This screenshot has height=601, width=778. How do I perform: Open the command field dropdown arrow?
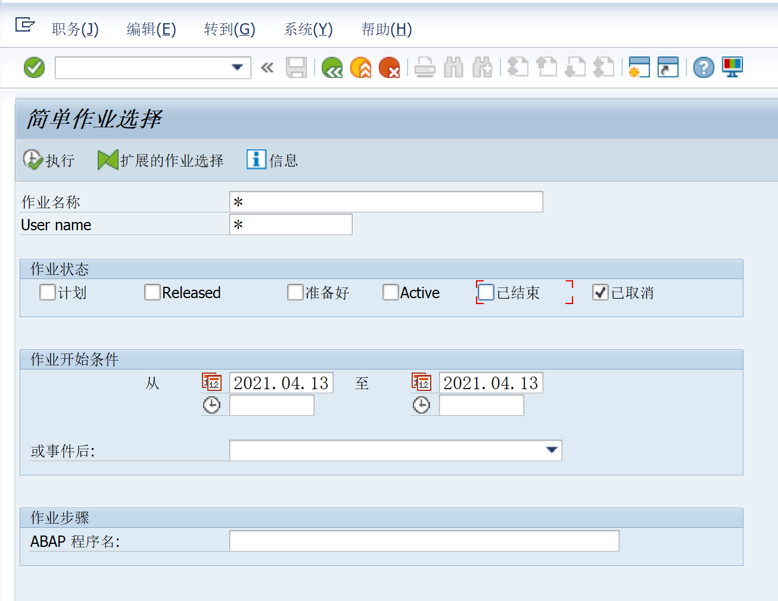(238, 67)
